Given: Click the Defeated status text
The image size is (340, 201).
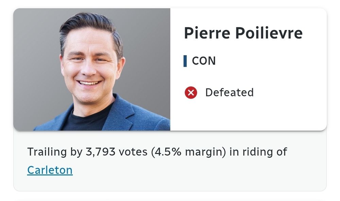Looking at the screenshot, I should point(230,92).
